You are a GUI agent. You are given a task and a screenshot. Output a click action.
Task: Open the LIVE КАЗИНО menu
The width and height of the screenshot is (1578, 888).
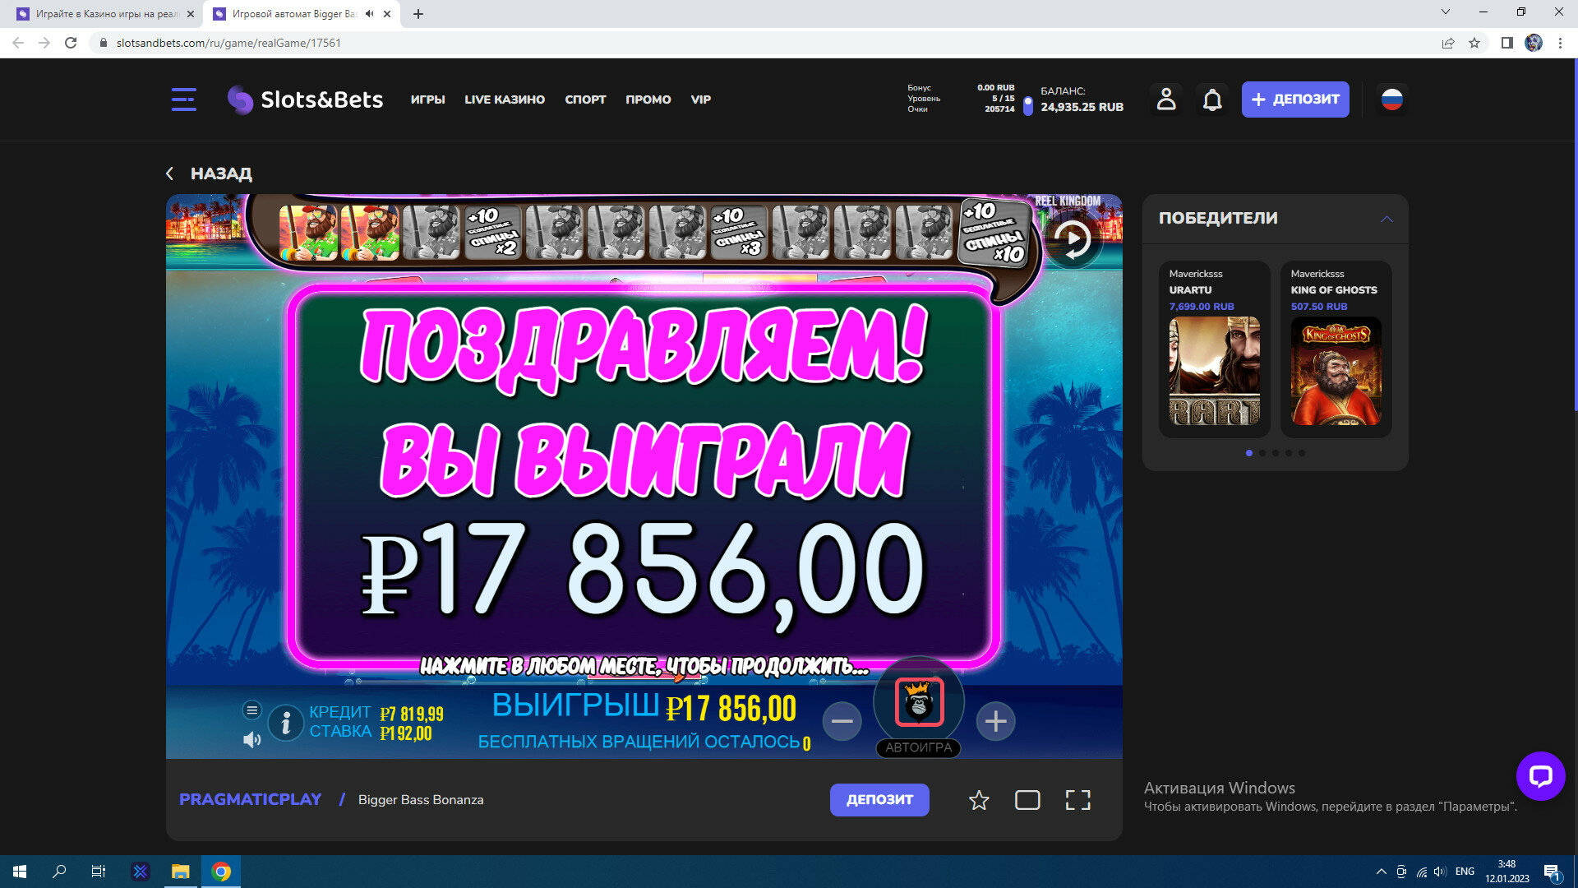tap(505, 99)
